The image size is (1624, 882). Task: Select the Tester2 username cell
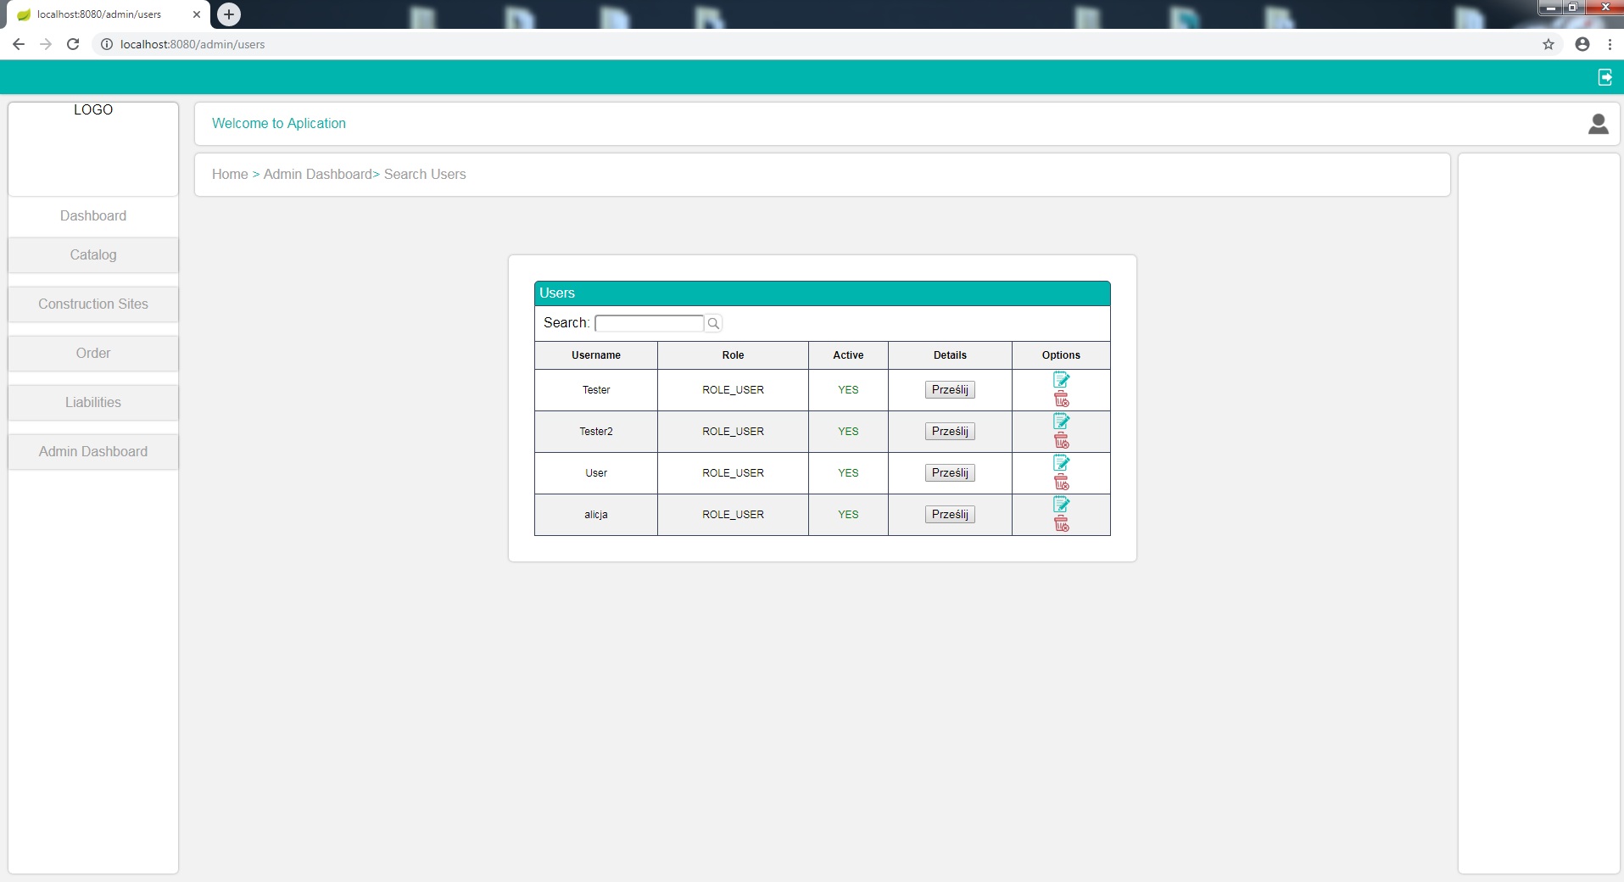[596, 432]
